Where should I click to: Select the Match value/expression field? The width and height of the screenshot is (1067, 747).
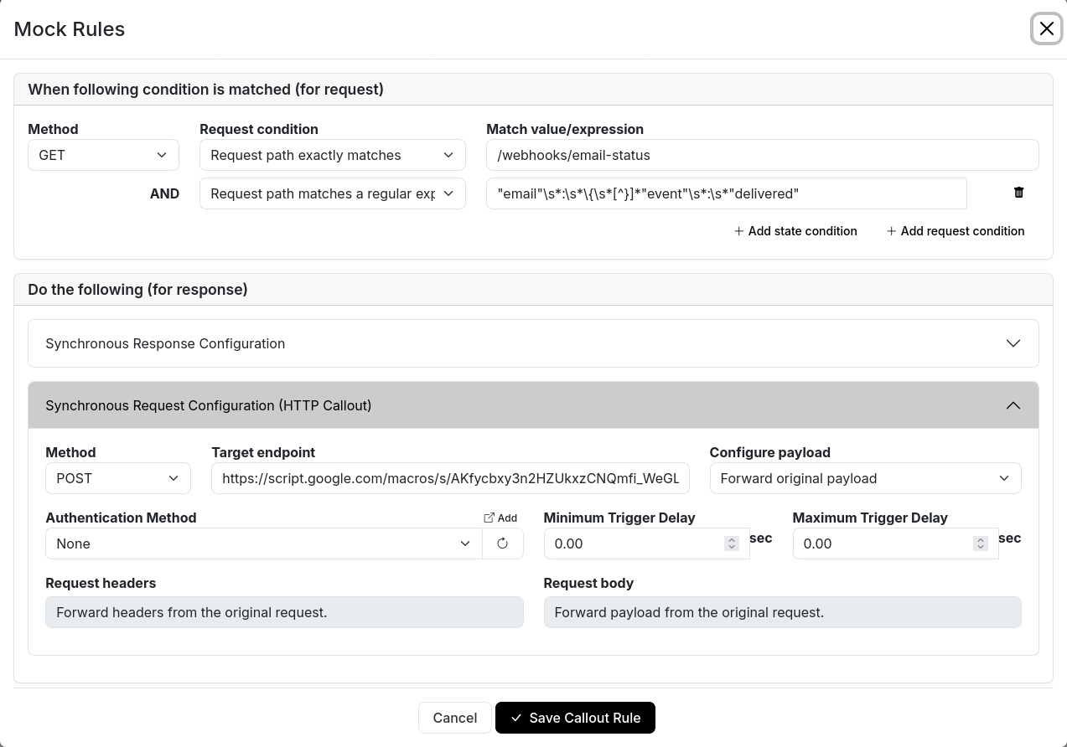(x=761, y=155)
